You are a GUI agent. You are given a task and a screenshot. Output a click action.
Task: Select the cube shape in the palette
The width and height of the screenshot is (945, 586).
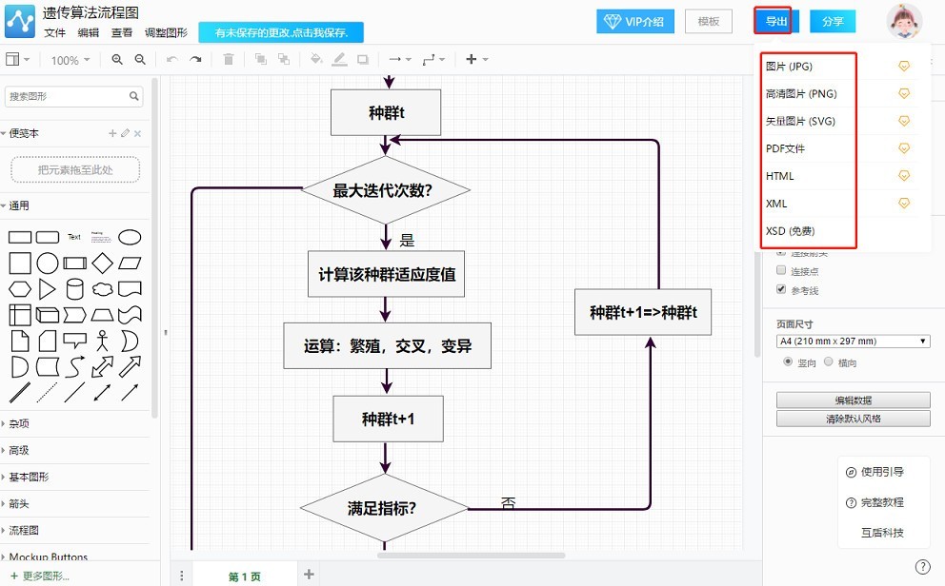48,315
